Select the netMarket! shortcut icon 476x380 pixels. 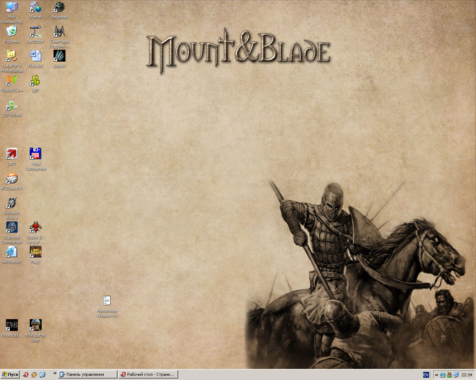click(x=12, y=255)
